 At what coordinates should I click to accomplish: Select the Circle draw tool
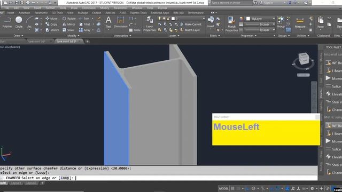[x=19, y=22]
